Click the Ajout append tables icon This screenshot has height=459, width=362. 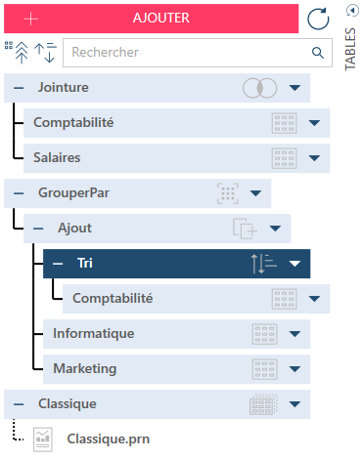(245, 229)
